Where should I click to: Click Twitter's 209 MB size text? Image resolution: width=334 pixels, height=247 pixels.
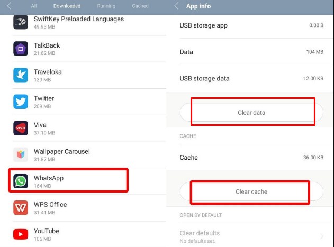(42, 106)
